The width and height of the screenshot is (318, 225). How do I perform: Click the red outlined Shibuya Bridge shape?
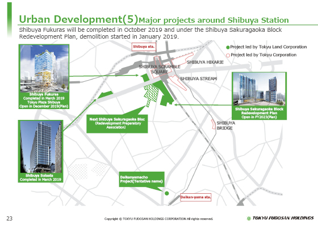tap(213, 124)
